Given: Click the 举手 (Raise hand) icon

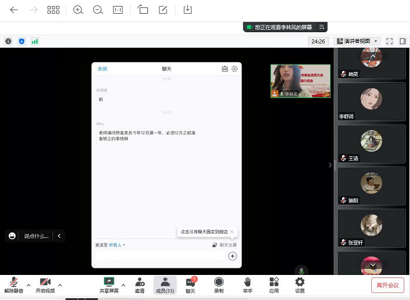Looking at the screenshot, I should tap(246, 284).
